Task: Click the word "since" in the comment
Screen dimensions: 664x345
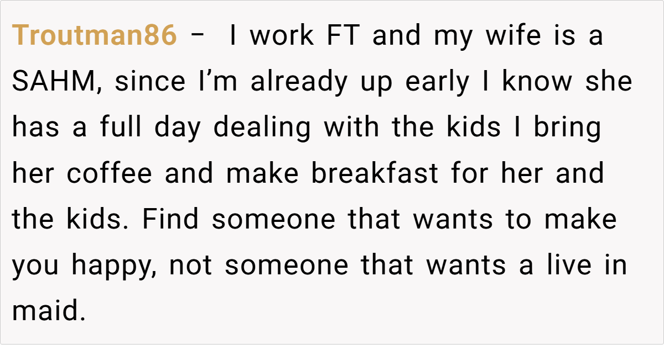Action: pos(151,83)
